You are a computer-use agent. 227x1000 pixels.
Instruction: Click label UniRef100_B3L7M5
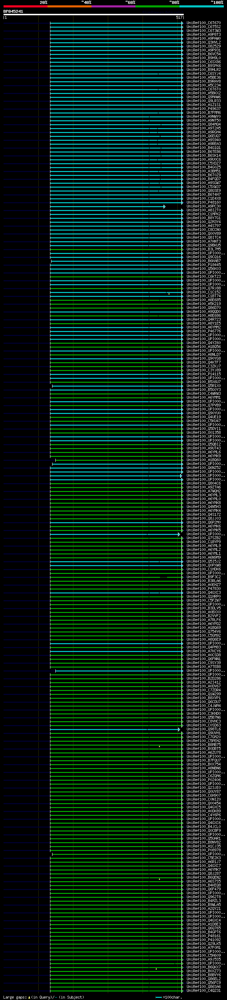(x=203, y=249)
